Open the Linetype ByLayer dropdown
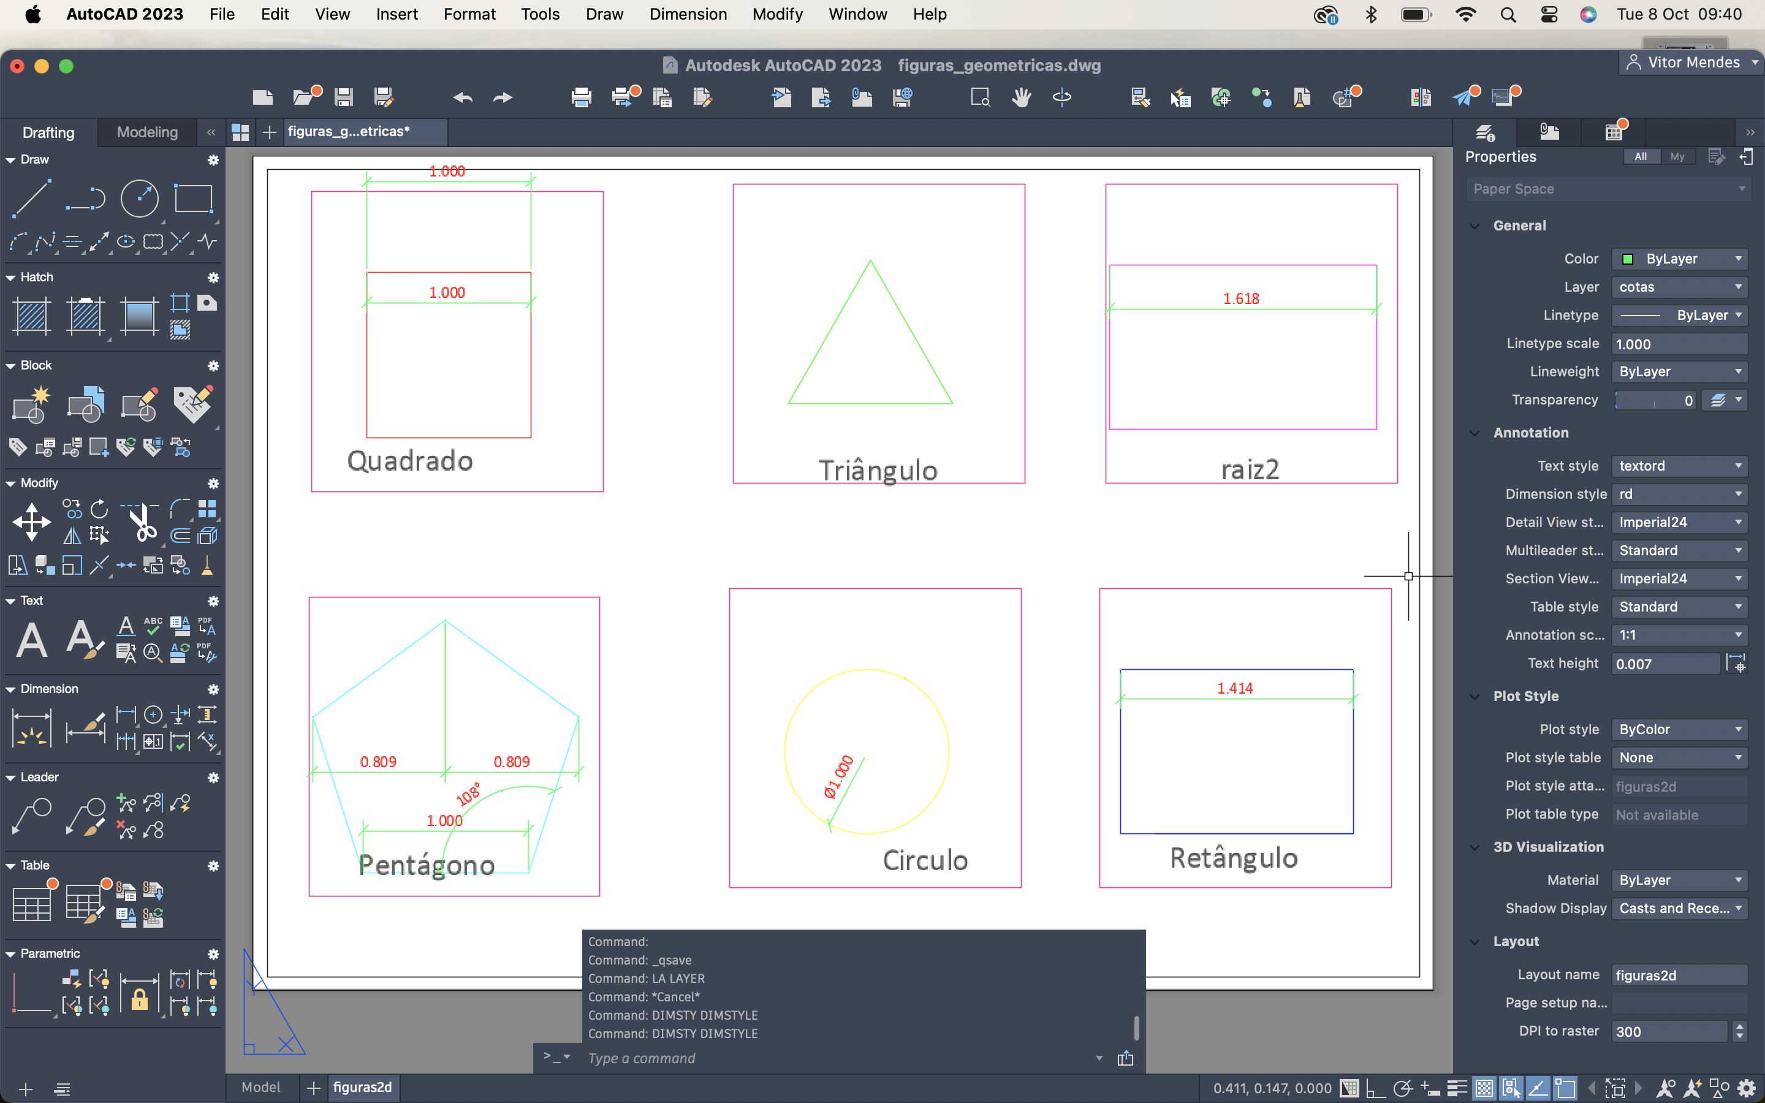 pyautogui.click(x=1680, y=315)
